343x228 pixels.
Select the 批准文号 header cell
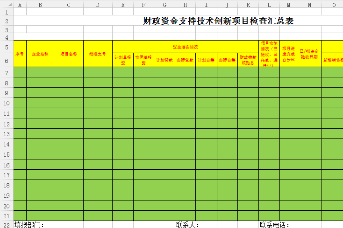click(98, 54)
